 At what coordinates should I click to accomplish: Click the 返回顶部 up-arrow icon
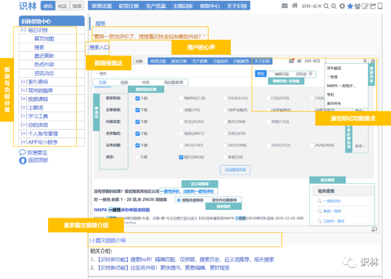pyautogui.click(x=23, y=161)
